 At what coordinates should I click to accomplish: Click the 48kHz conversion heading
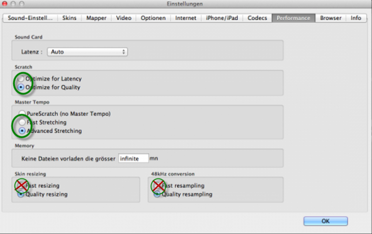coord(173,174)
